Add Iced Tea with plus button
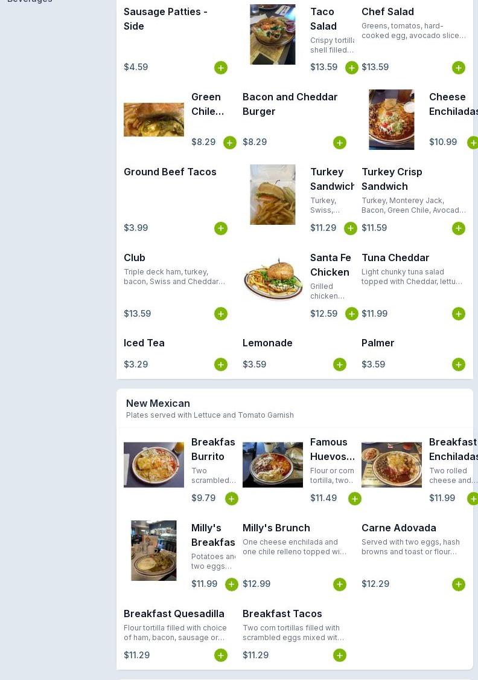478x680 pixels. (x=221, y=364)
